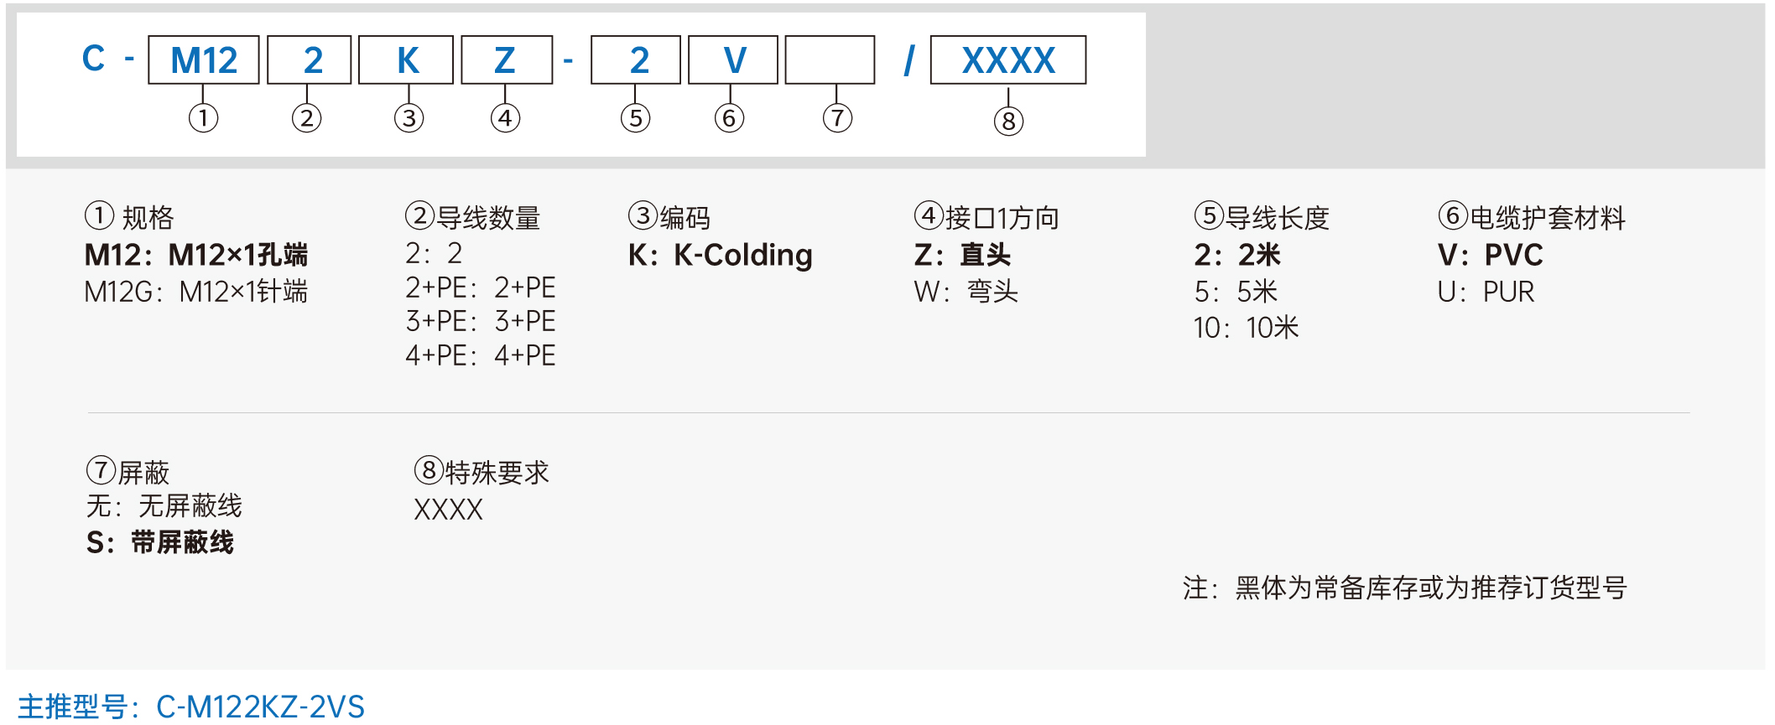Click the U: PUR sheath material option
Viewport: 1775px width, 725px height.
(1486, 292)
